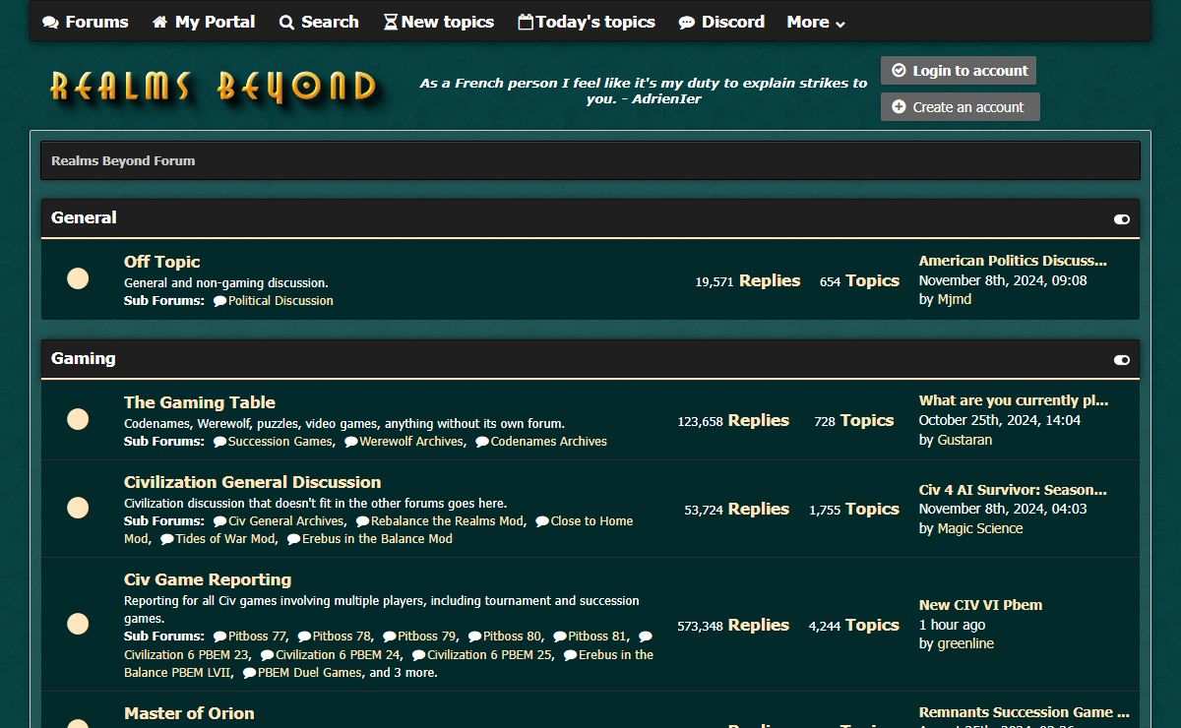Click Off Topic forum status icon
This screenshot has width=1181, height=728.
pyautogui.click(x=78, y=279)
